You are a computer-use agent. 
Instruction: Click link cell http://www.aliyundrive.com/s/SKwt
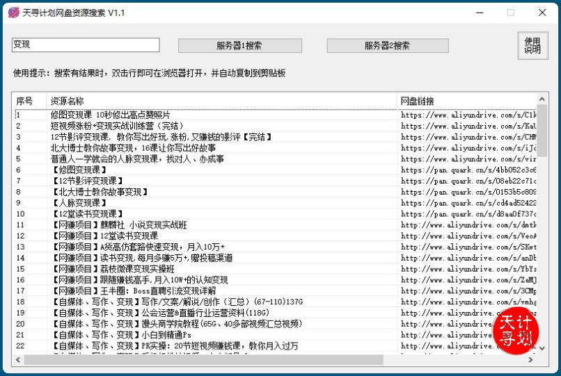(468, 247)
